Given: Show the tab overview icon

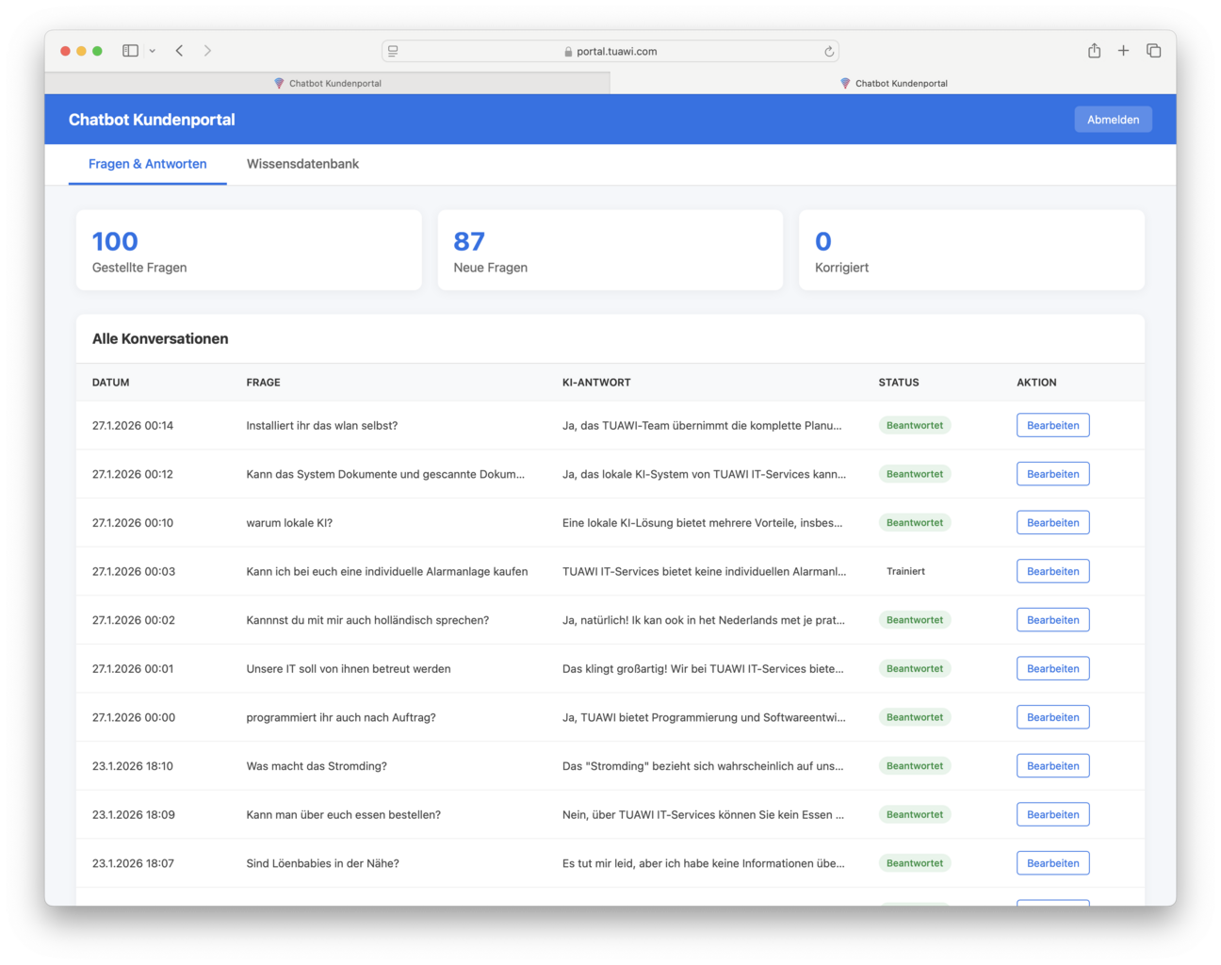Looking at the screenshot, I should tap(1153, 51).
